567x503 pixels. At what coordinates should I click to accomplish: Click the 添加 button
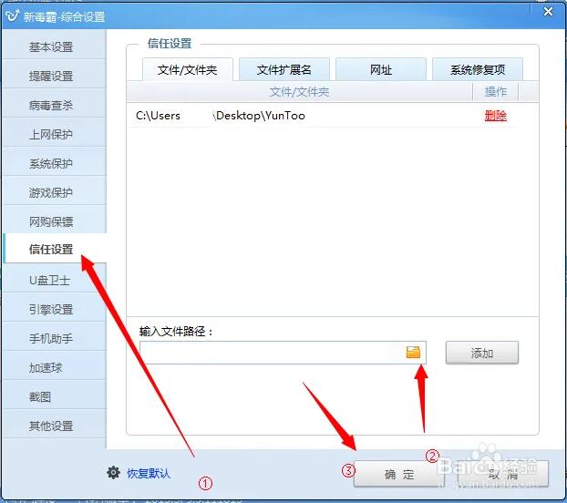[x=482, y=353]
